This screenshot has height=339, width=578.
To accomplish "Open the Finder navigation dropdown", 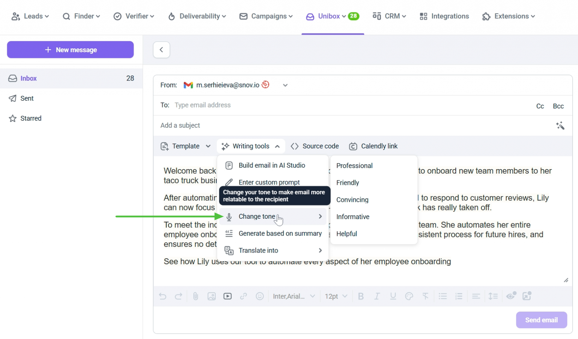I will tap(81, 16).
